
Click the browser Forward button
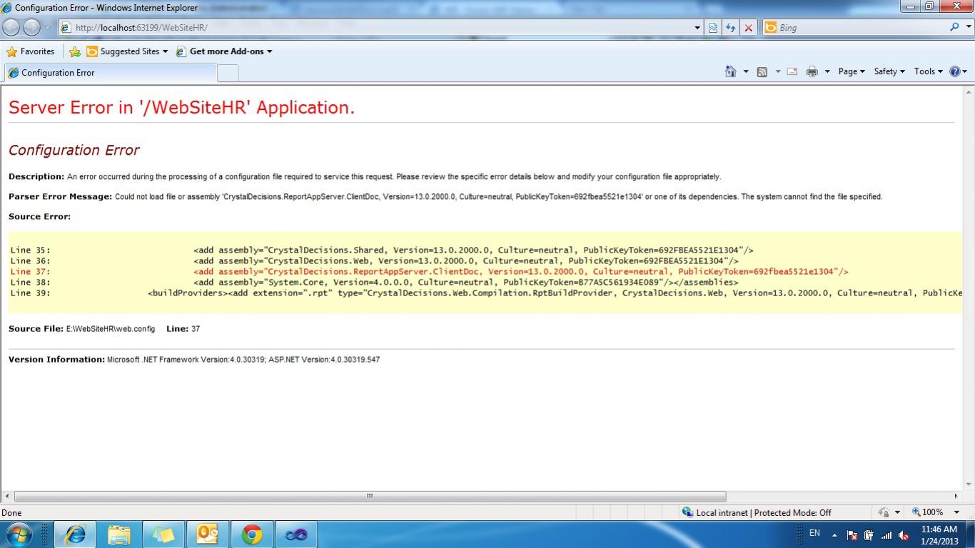(31, 27)
